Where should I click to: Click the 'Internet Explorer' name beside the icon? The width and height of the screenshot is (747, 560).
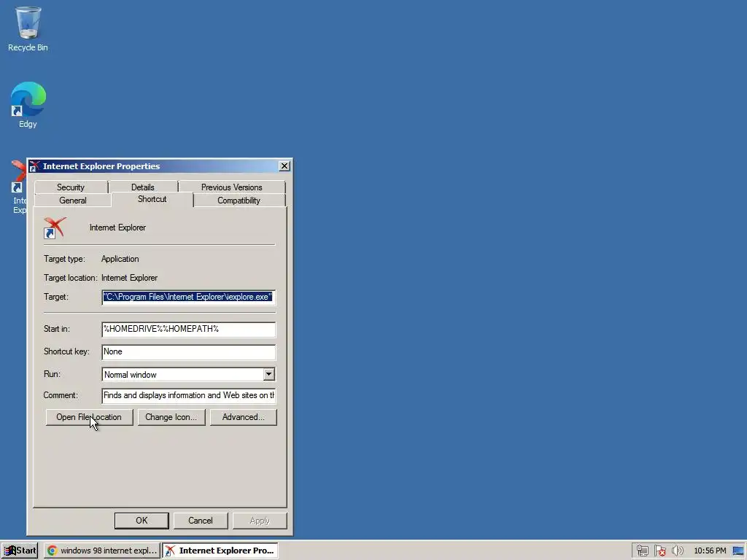[117, 227]
